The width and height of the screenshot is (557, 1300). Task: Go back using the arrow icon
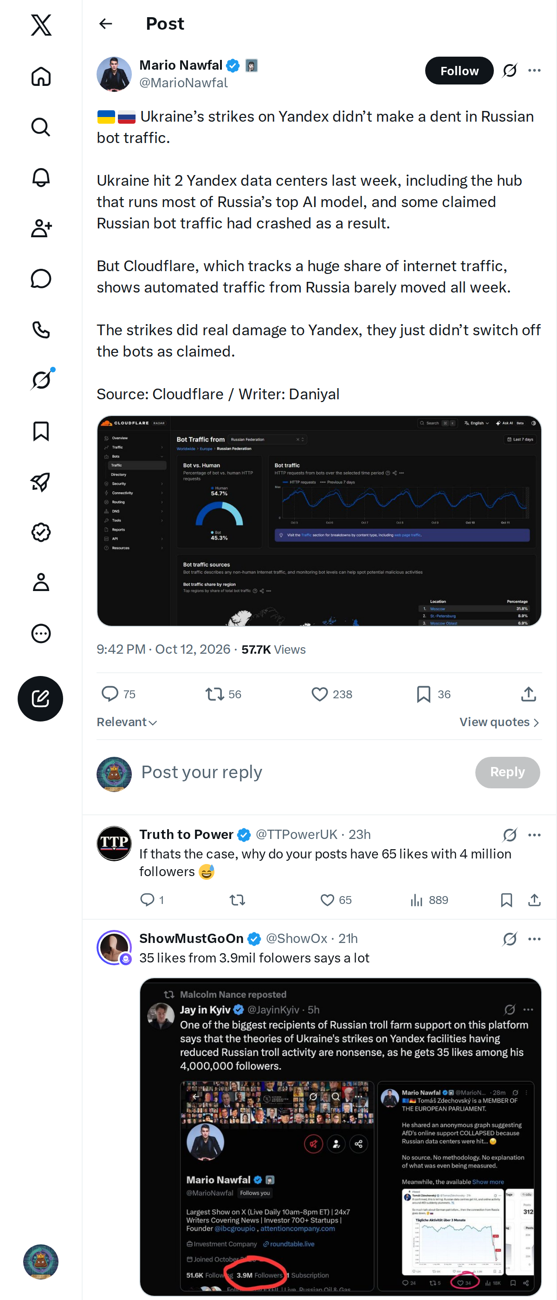coord(105,24)
